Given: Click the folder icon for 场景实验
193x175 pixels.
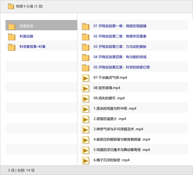Looking at the screenshot, I should click(12, 26).
